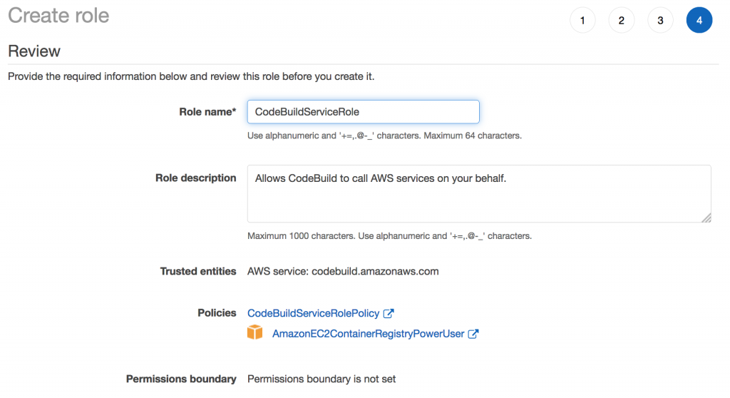Open the external link icon beside CodeBuildServiceRolePolicy
The height and width of the screenshot is (398, 730).
click(389, 313)
